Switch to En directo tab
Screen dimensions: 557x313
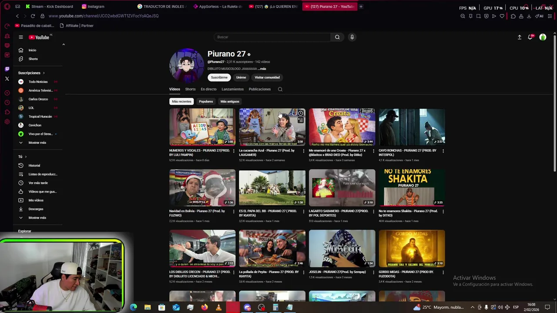[208, 89]
